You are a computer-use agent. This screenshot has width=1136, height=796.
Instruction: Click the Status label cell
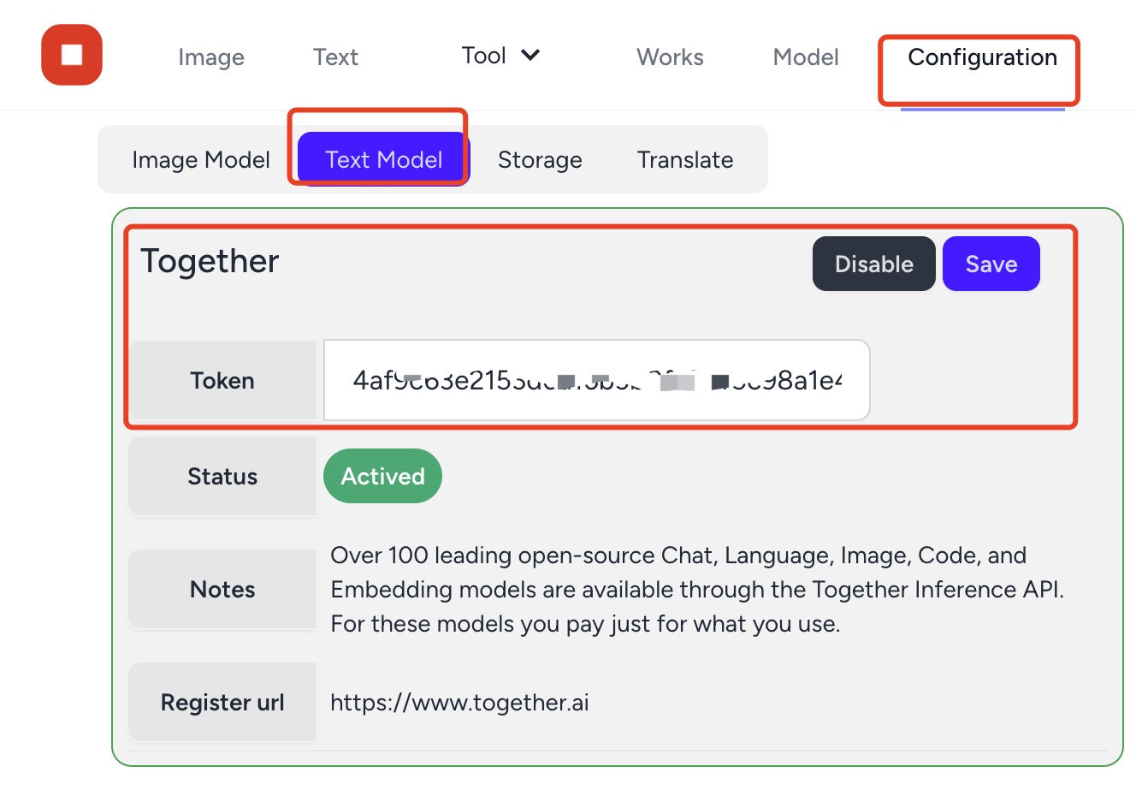point(222,477)
